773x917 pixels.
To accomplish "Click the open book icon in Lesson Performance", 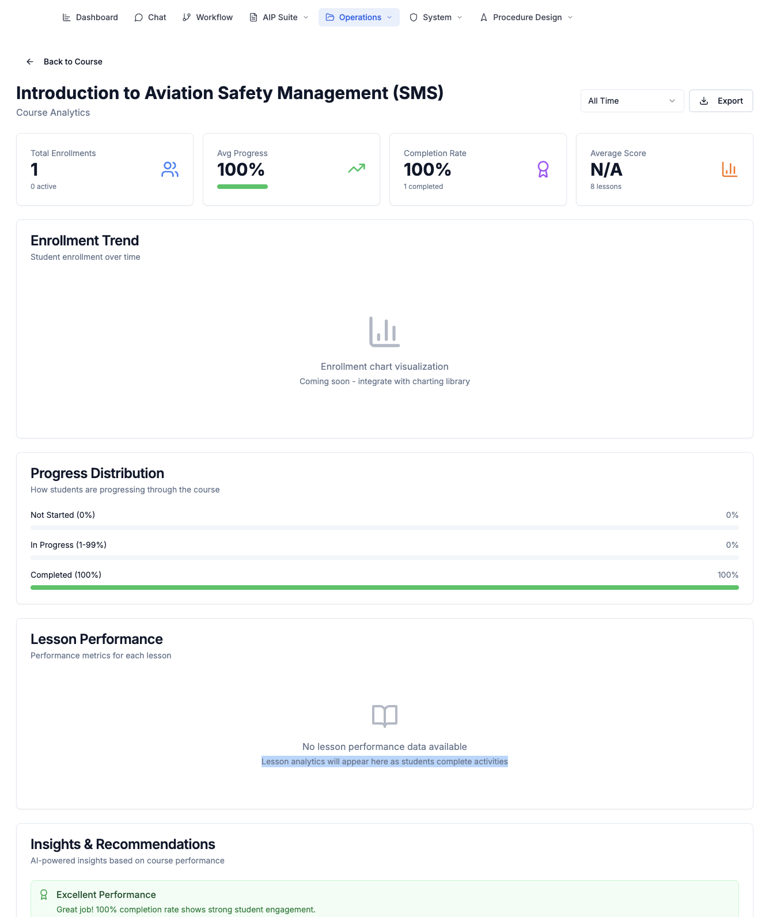I will 385,716.
